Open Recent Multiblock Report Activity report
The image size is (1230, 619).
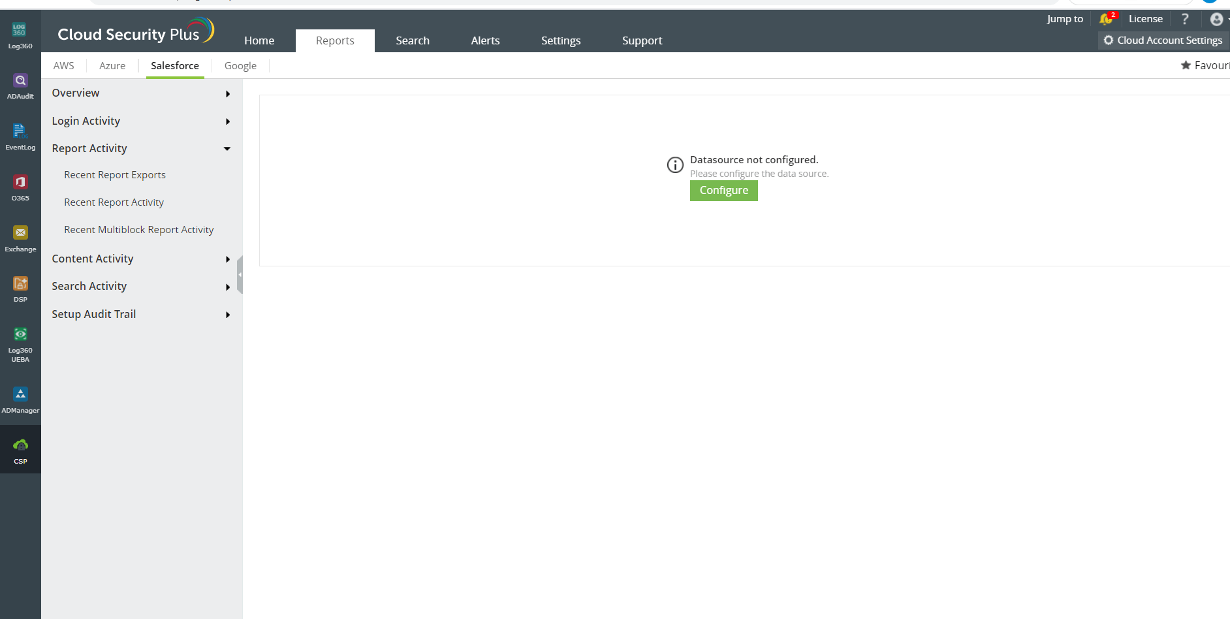coord(139,230)
